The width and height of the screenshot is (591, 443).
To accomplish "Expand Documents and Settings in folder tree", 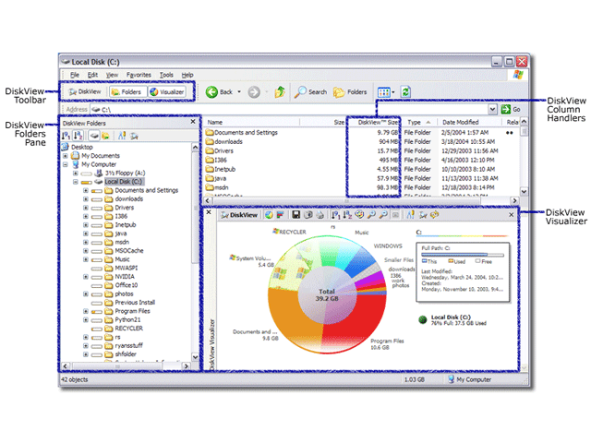I will pos(86,190).
